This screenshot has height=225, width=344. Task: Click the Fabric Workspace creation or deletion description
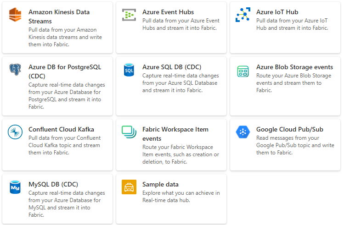tap(180, 154)
